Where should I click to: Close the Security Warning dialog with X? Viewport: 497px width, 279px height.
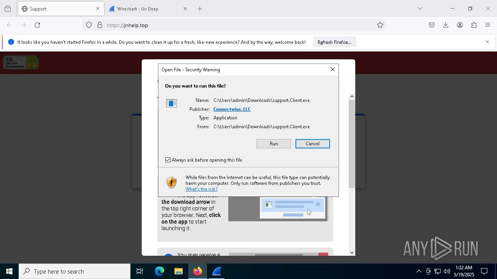pyautogui.click(x=333, y=69)
